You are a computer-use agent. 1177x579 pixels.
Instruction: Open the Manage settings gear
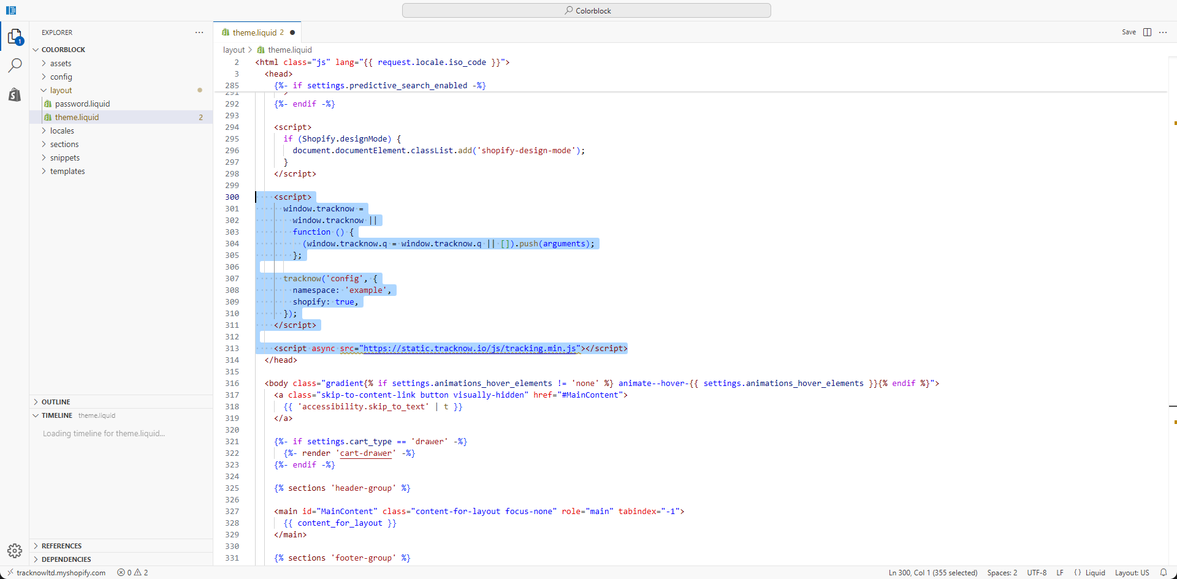(15, 550)
